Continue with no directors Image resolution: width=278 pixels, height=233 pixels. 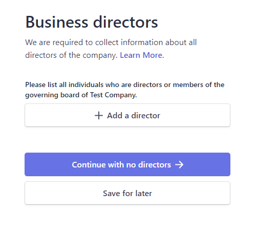(127, 164)
